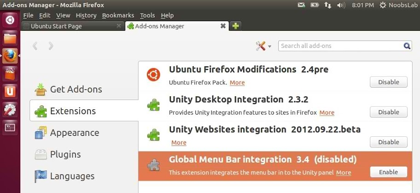Select Get Add-ons category
This screenshot has width=420, height=193.
[84, 89]
